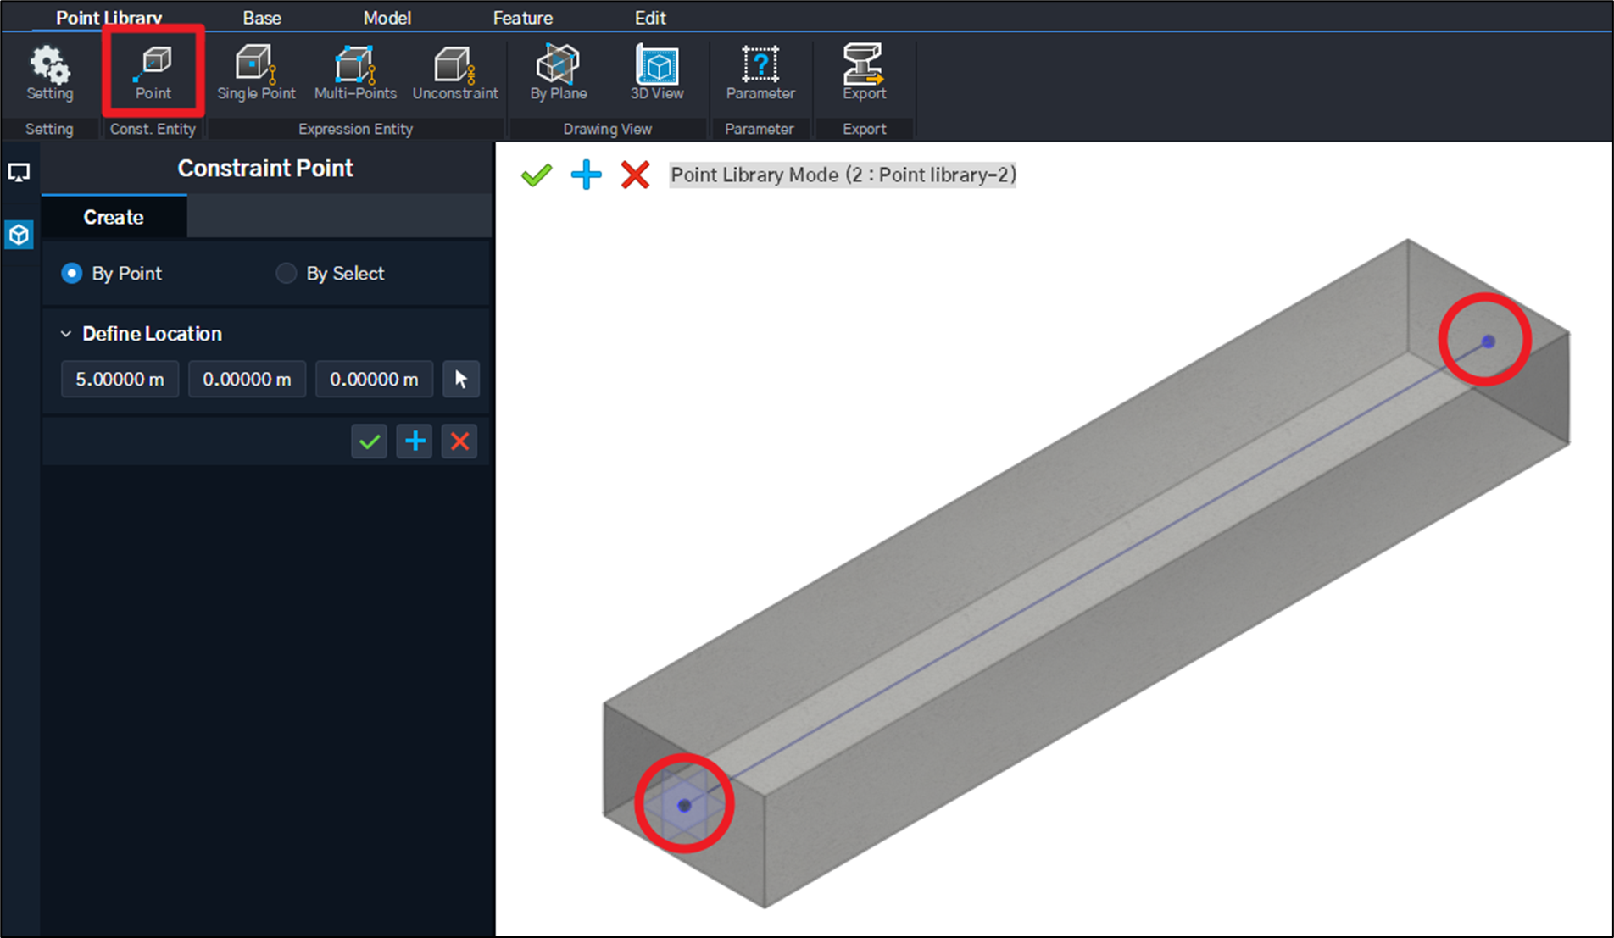Cancel Point Library Mode with red X
The width and height of the screenshot is (1614, 938).
[634, 175]
